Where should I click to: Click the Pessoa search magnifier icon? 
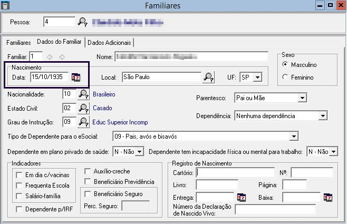(x=83, y=22)
